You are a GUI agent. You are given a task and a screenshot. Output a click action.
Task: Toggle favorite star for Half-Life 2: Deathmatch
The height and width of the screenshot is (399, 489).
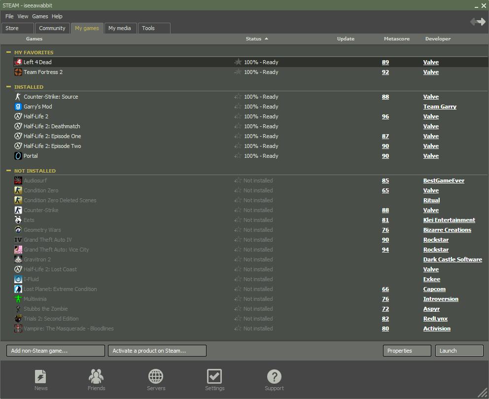[238, 126]
